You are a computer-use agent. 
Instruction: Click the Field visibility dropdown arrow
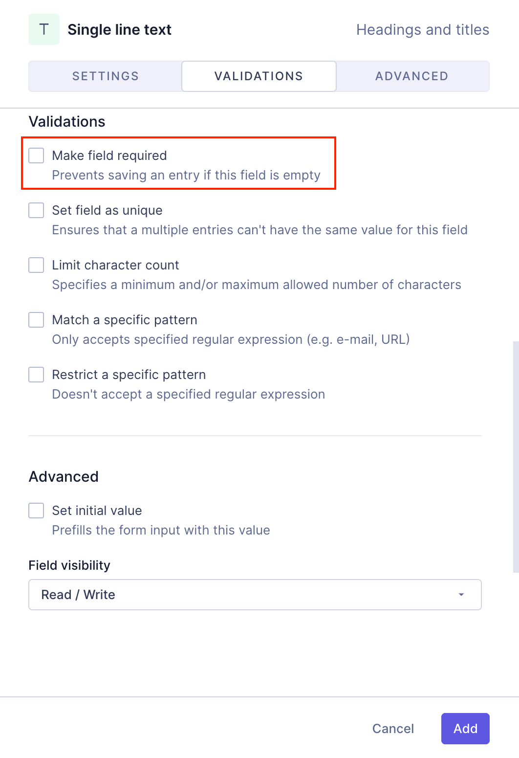[460, 595]
